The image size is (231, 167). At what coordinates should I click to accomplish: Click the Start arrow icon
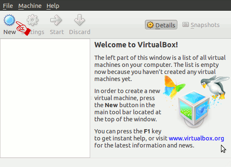(x=56, y=20)
